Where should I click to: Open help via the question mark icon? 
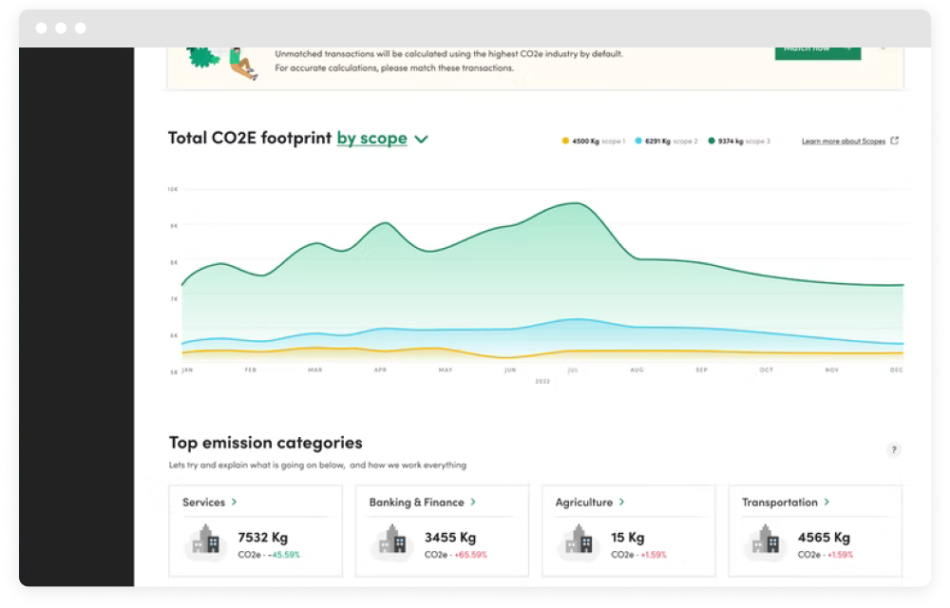(893, 450)
